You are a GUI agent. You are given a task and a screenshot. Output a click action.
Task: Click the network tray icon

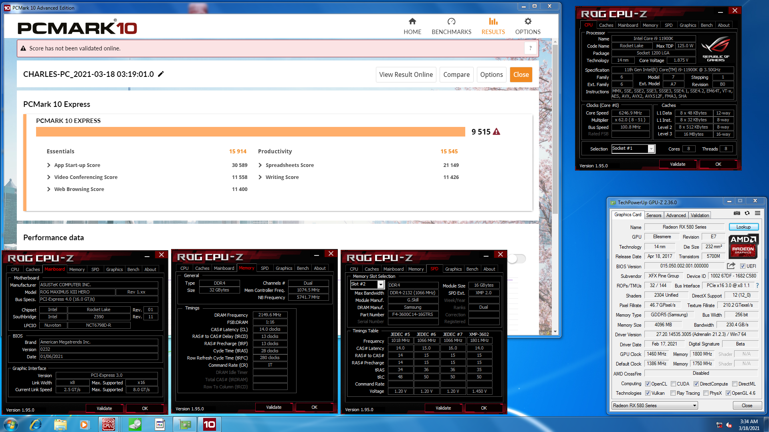point(719,425)
